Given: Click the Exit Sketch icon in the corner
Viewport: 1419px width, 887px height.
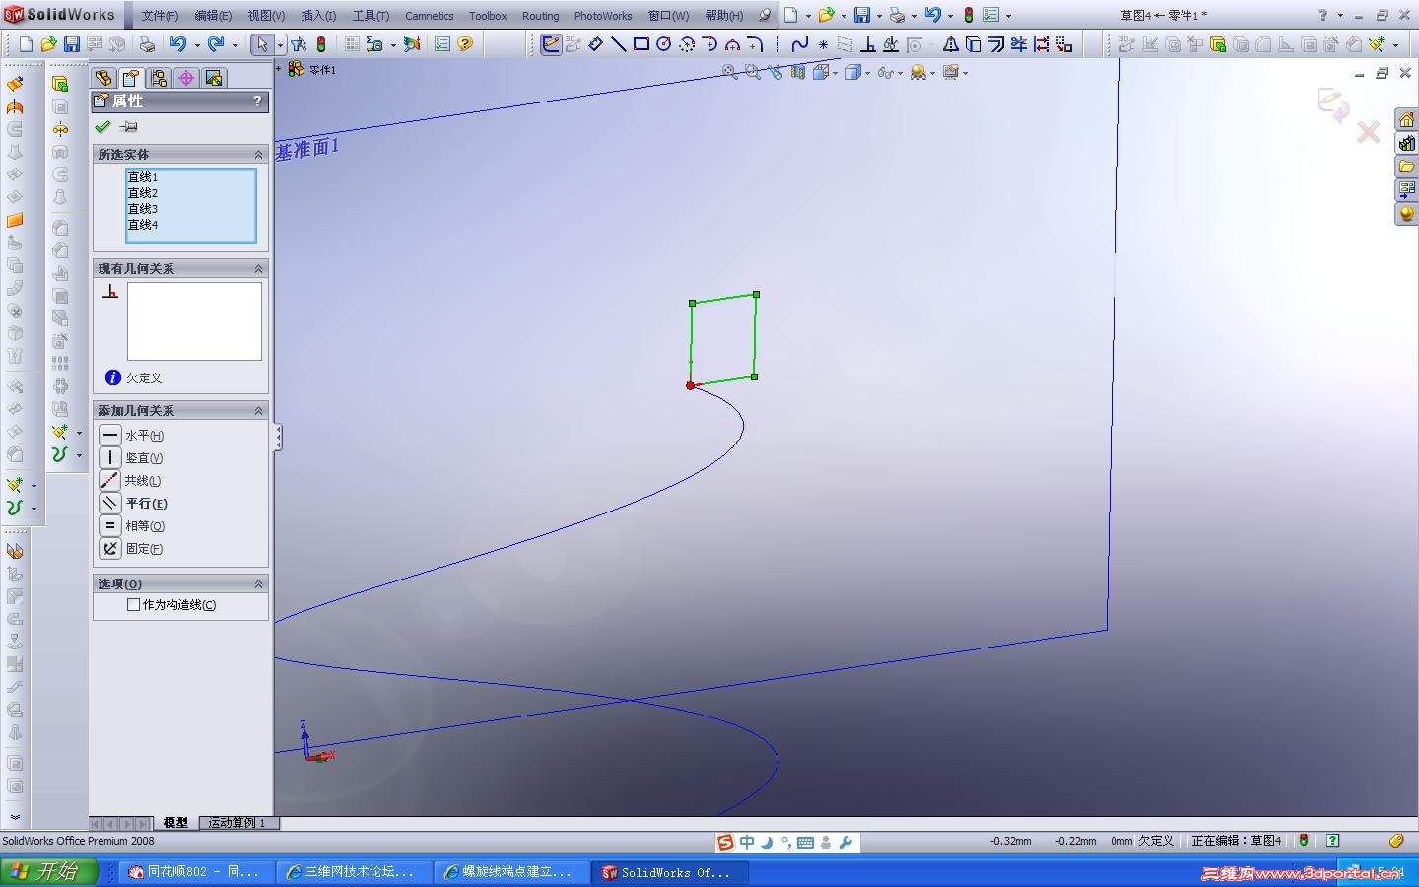Looking at the screenshot, I should point(1333,103).
